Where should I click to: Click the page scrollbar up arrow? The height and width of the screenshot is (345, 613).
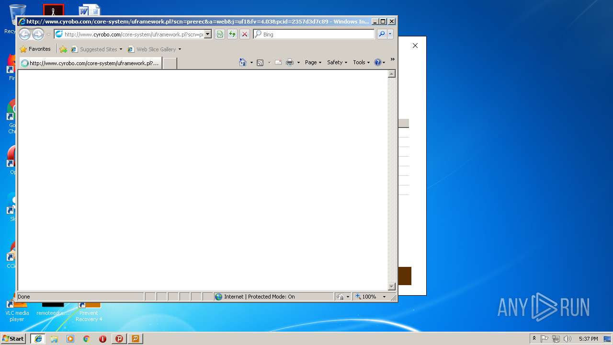pyautogui.click(x=391, y=74)
